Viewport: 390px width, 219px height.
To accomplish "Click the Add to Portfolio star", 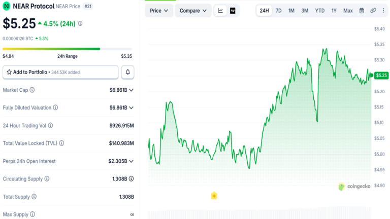I will click(x=9, y=72).
